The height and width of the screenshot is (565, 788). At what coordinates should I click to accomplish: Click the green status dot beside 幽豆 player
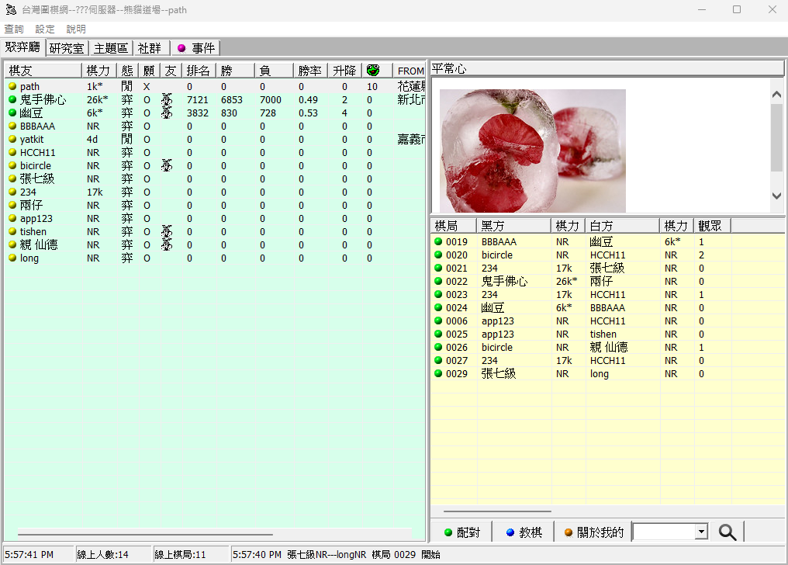(12, 113)
